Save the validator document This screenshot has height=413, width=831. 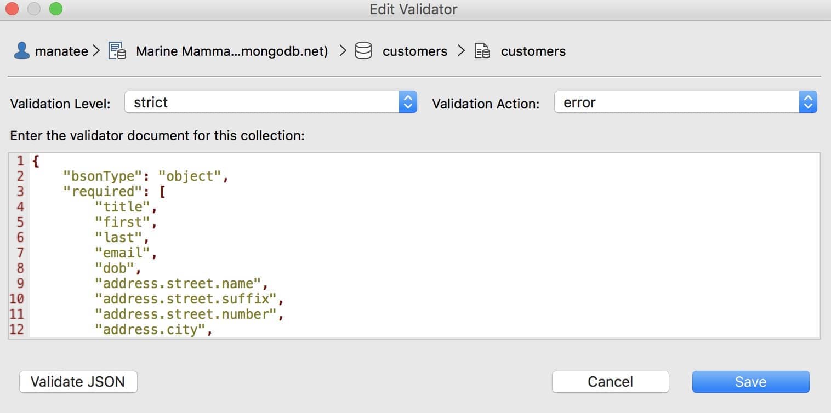point(750,382)
